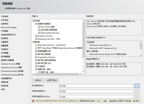Click the 全部不选(U) button
Viewport: 144px width, 104px height.
click(x=52, y=80)
